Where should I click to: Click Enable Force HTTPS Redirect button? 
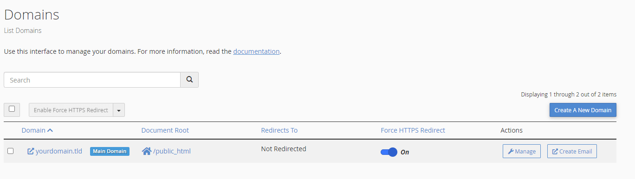pyautogui.click(x=71, y=110)
